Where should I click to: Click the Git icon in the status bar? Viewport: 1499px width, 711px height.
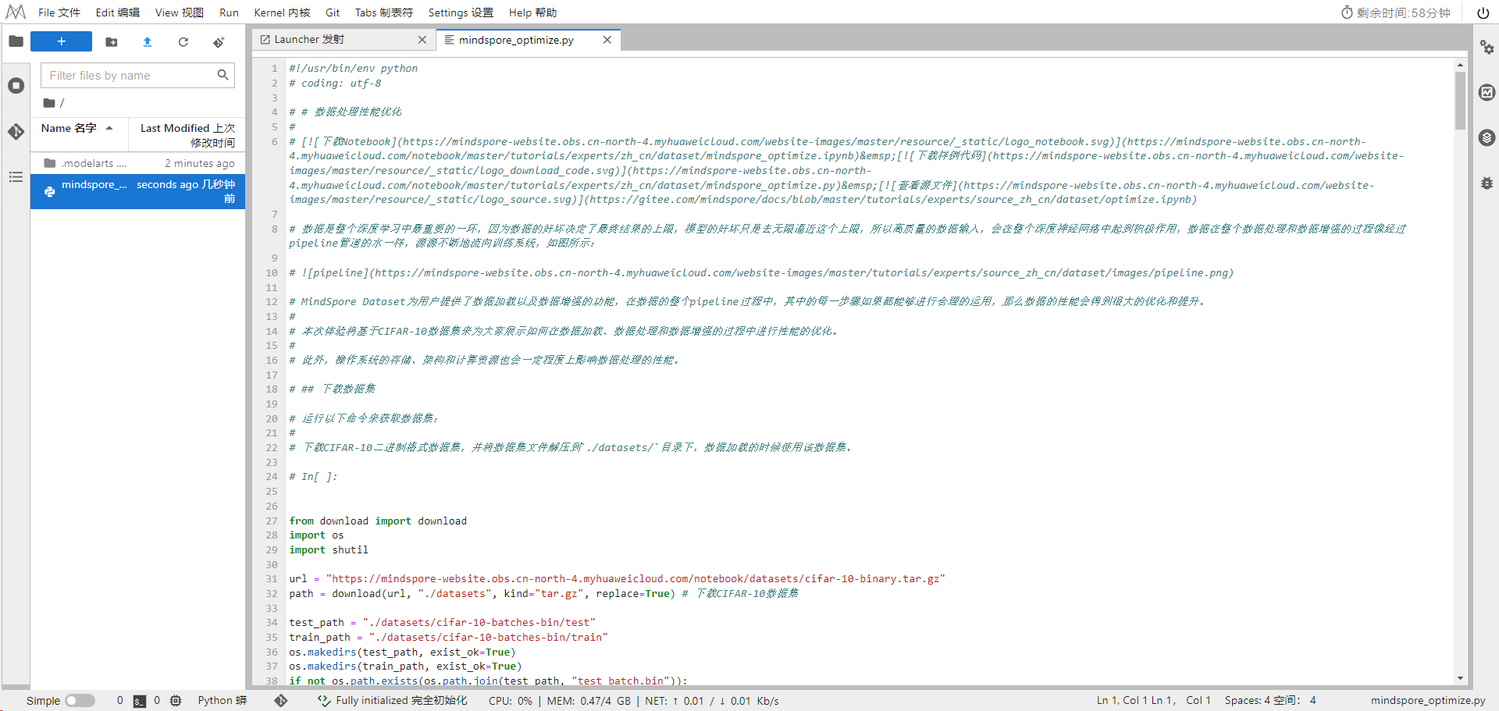pos(281,701)
